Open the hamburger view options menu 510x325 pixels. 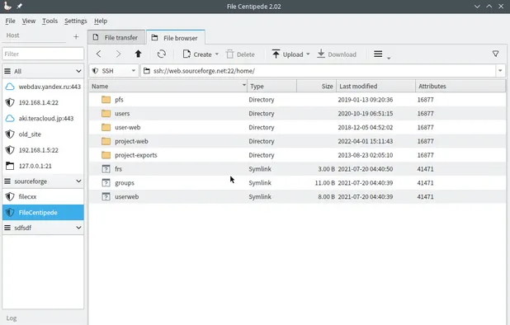378,54
